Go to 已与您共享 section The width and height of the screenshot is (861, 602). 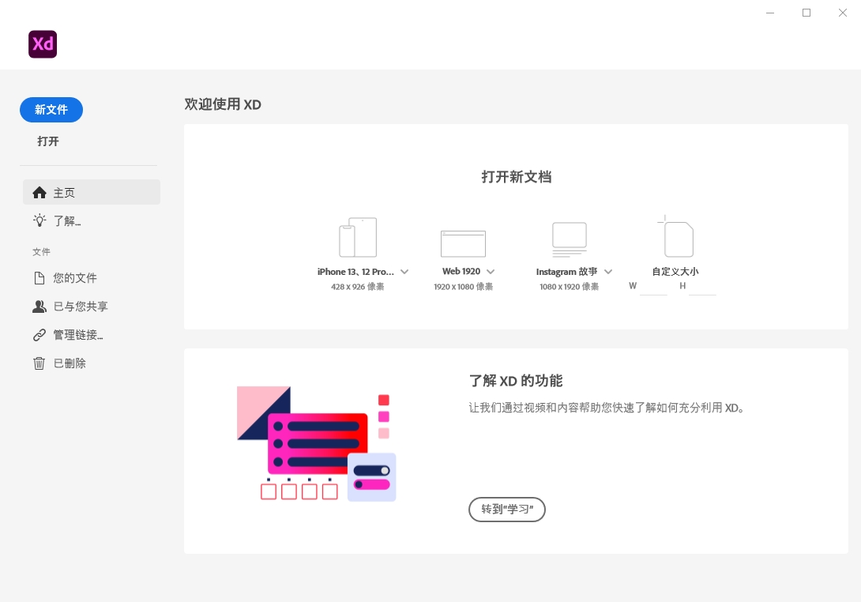81,307
